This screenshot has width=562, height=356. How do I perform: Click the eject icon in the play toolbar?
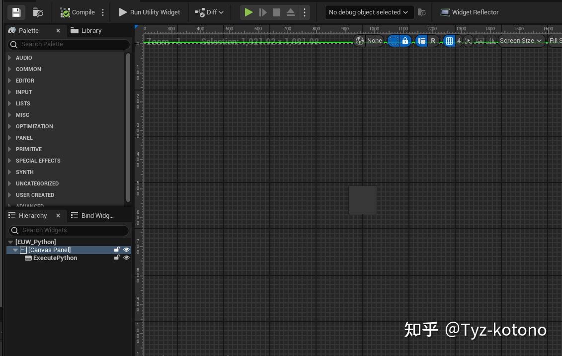291,12
